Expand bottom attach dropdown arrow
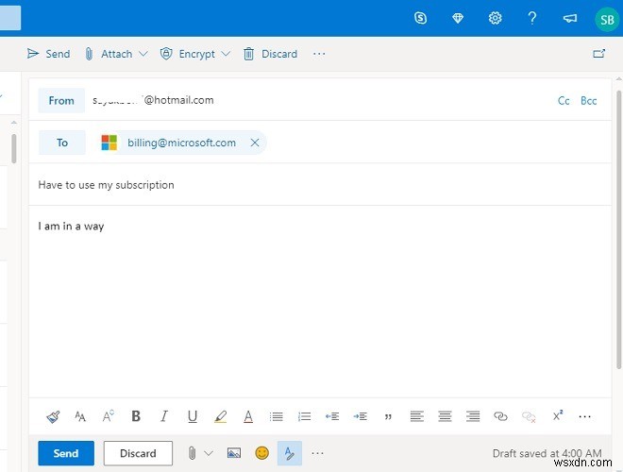This screenshot has width=623, height=472. pos(209,453)
